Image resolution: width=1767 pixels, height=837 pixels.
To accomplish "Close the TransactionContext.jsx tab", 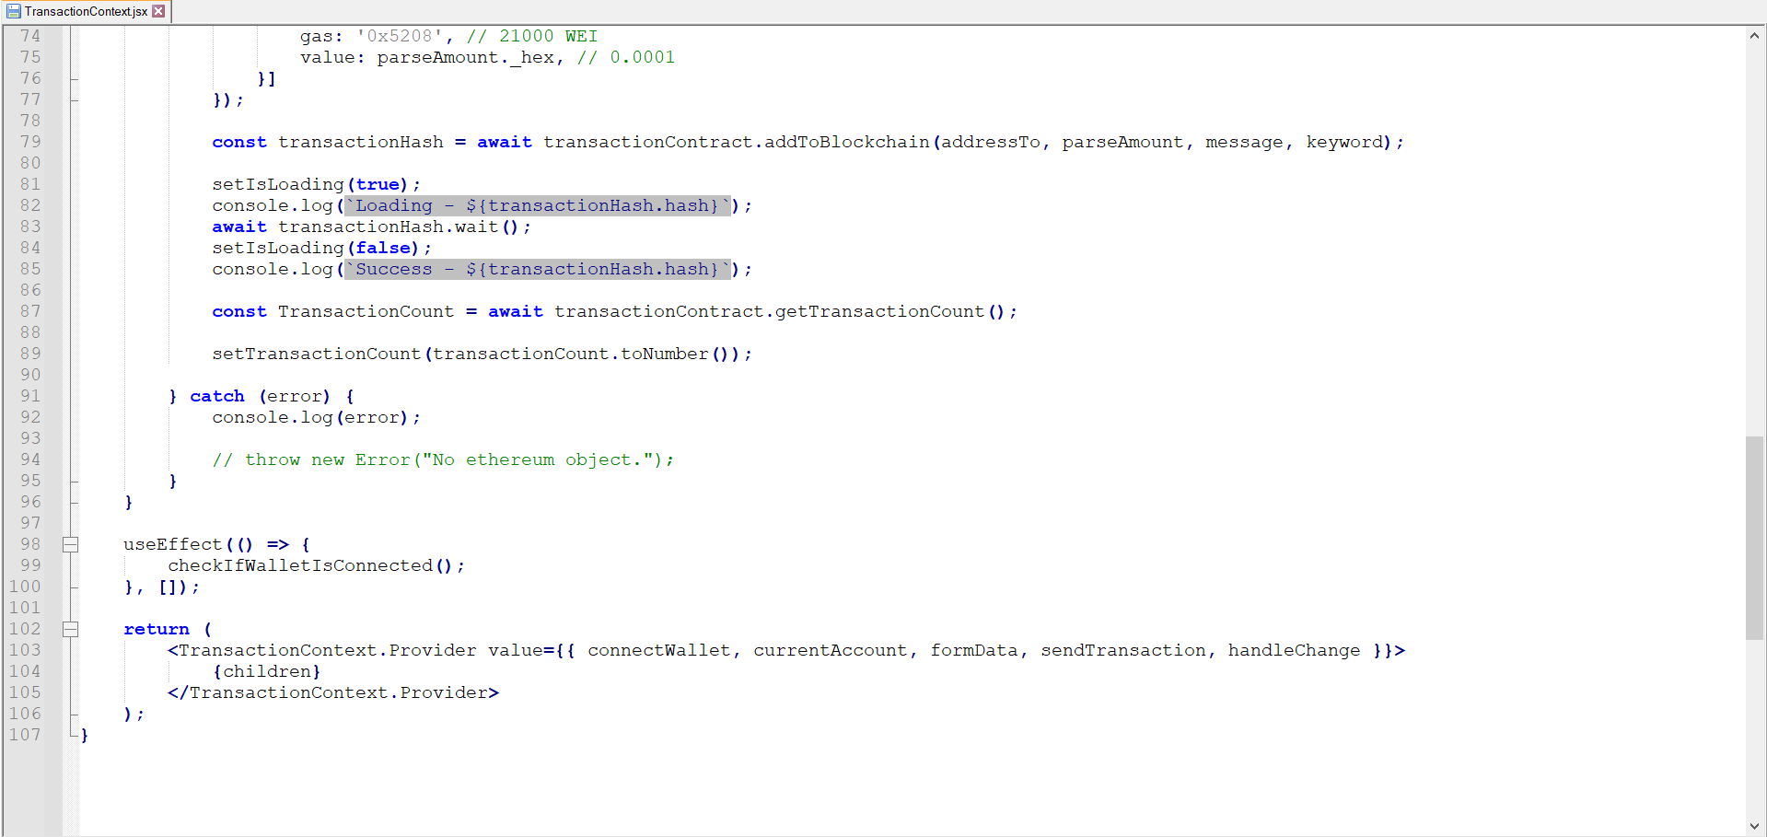I will (x=159, y=11).
